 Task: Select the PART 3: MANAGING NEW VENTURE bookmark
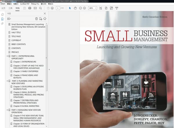point(26,111)
